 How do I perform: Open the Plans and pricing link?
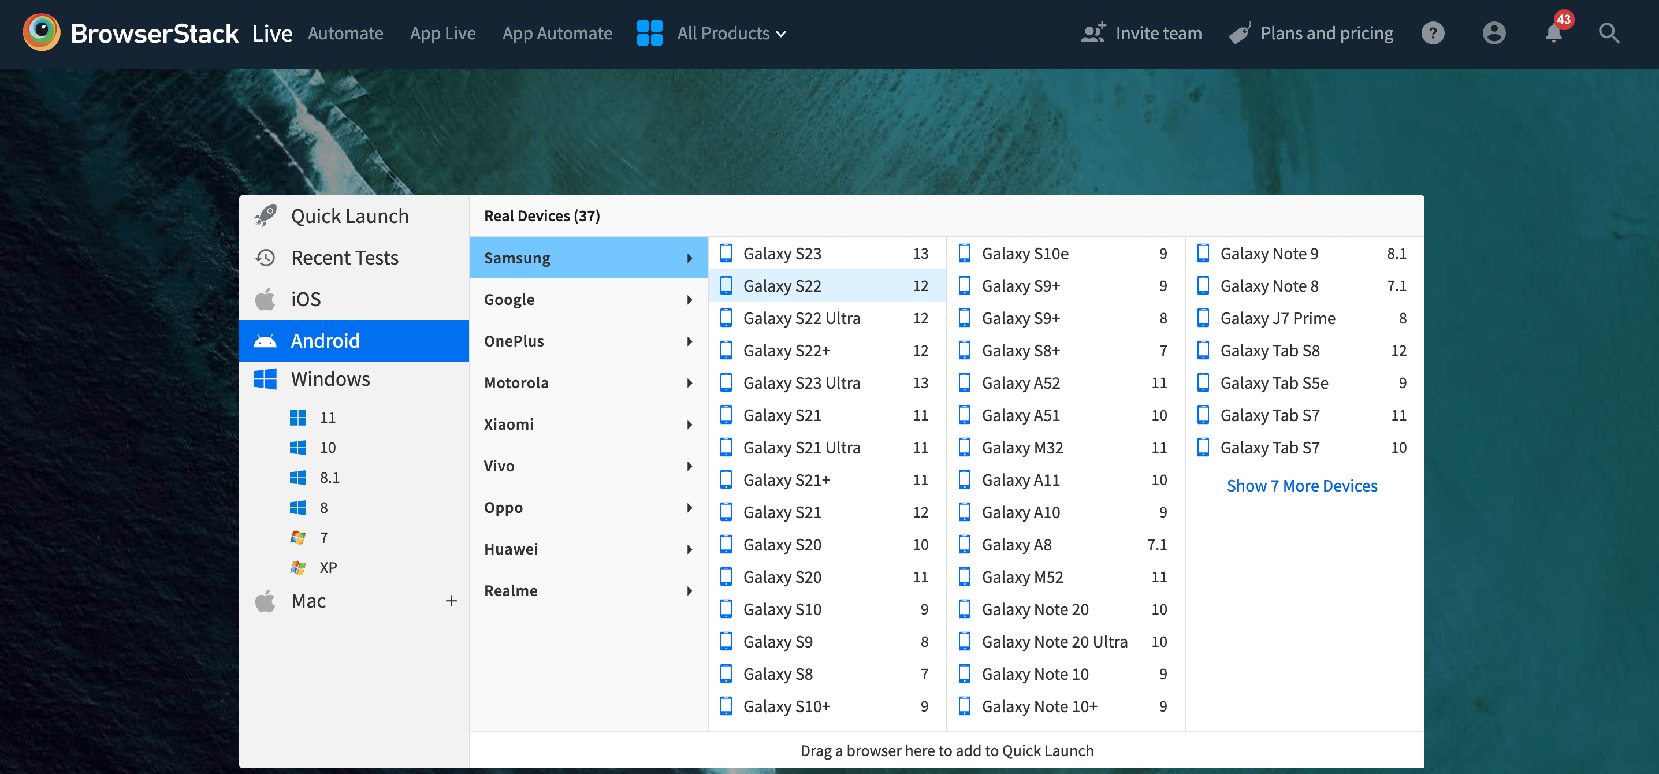pyautogui.click(x=1327, y=33)
